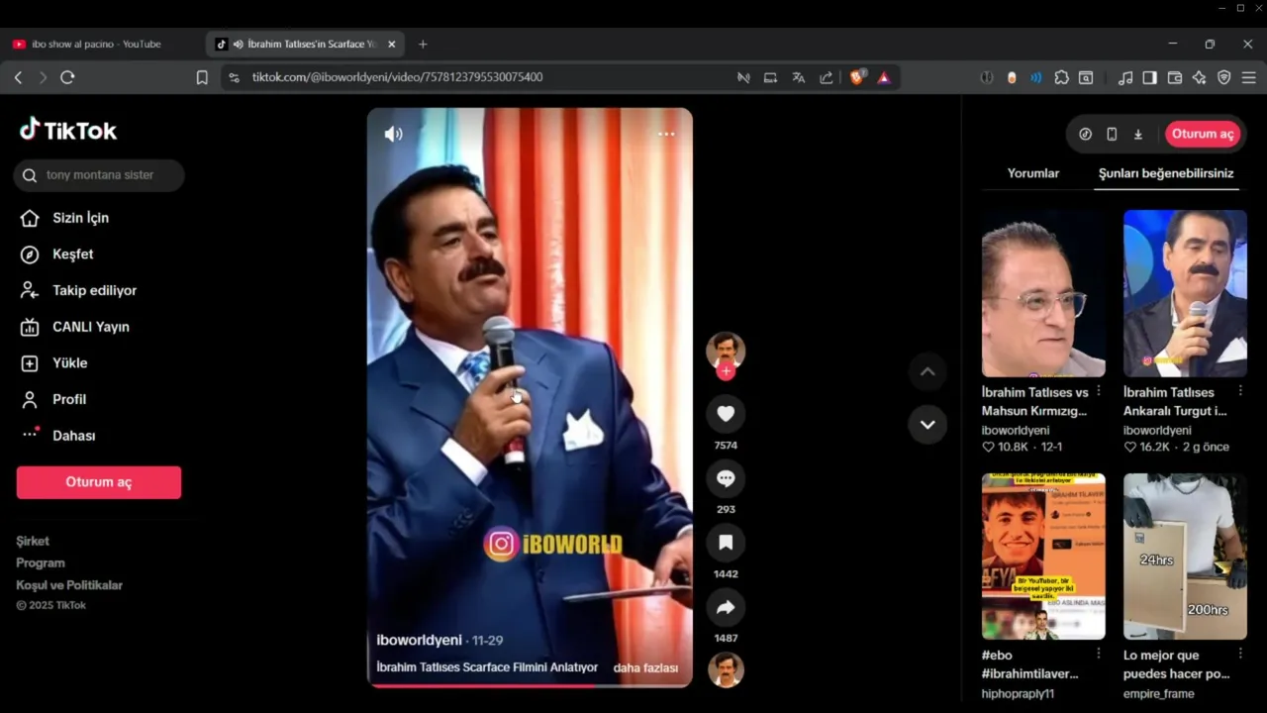Go back with the browser back arrow
The width and height of the screenshot is (1267, 713).
click(18, 77)
